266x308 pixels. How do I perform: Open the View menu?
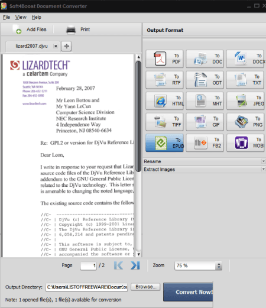click(x=21, y=17)
